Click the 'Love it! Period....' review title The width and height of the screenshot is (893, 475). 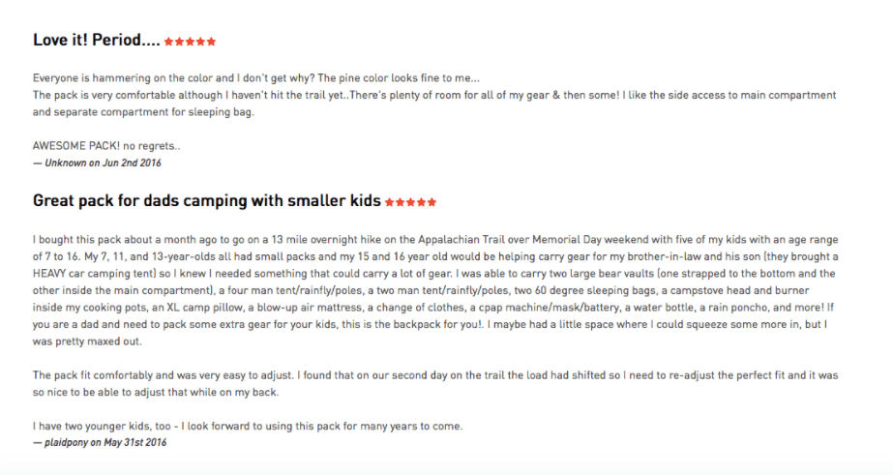tap(96, 40)
